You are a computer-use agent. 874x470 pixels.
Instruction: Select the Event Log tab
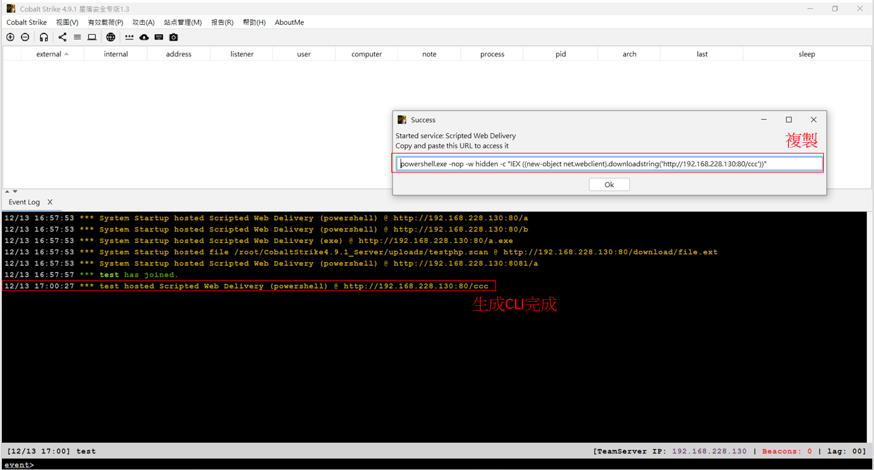[x=24, y=202]
